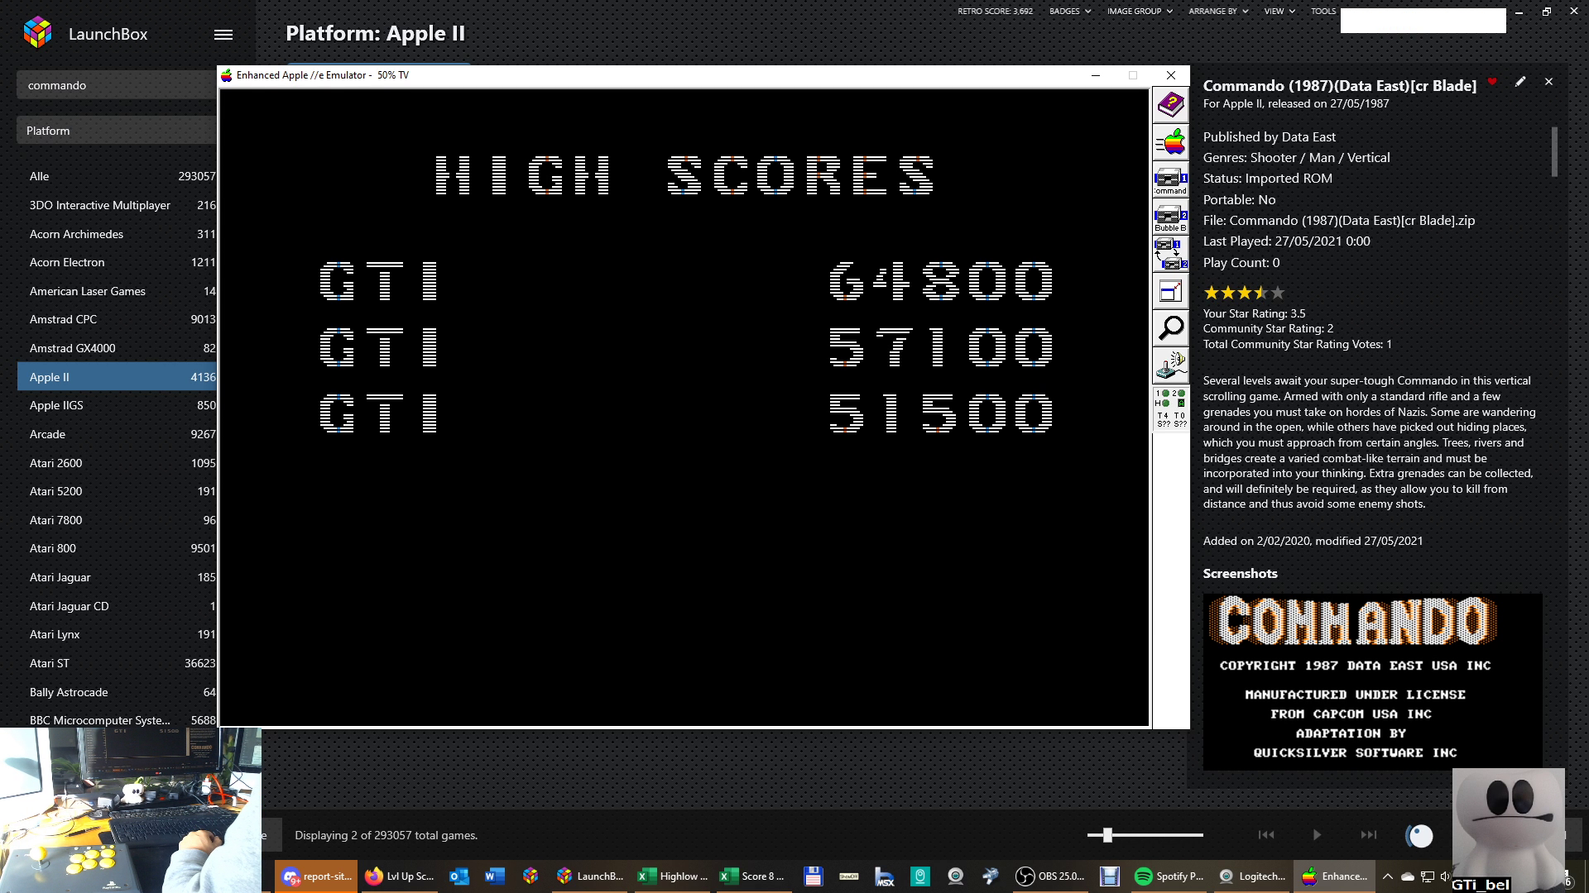
Task: Adjust the image size zoom slider
Action: (1107, 835)
